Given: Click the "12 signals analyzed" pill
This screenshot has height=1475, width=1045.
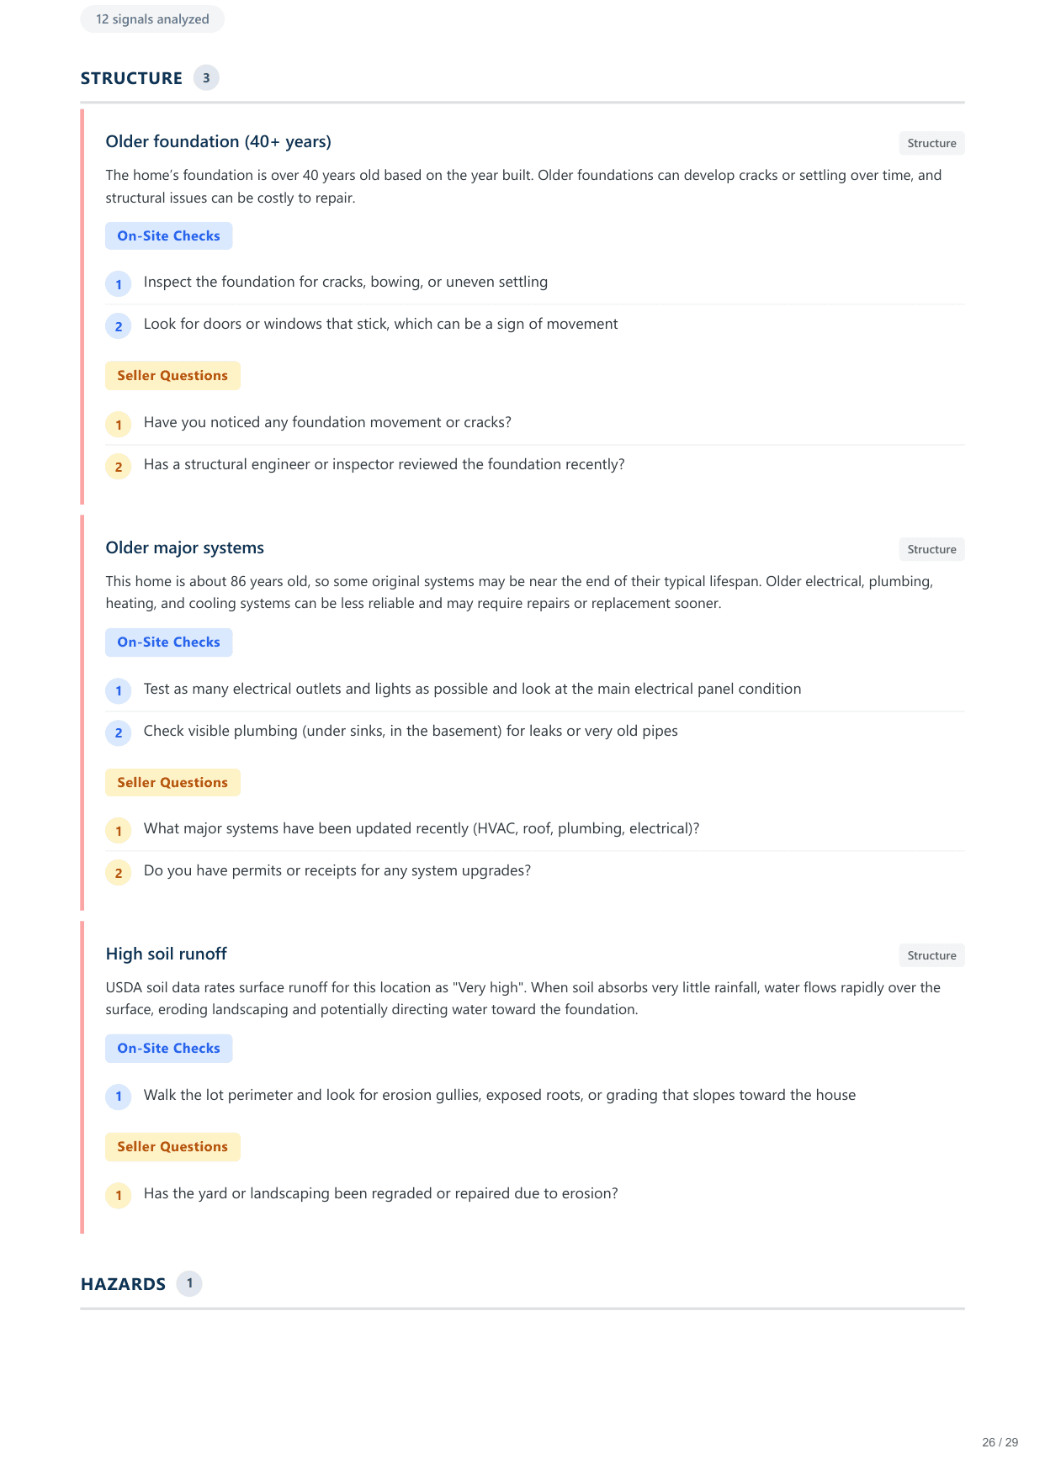Looking at the screenshot, I should click(x=152, y=19).
